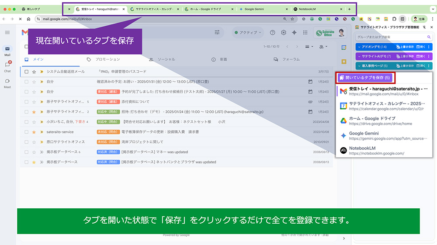Select checkbox for 涓岸プロジェクトに関して email
The image size is (437, 245).
(26, 141)
